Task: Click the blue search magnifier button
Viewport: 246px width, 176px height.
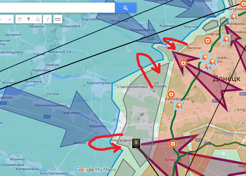Action: [x=126, y=8]
